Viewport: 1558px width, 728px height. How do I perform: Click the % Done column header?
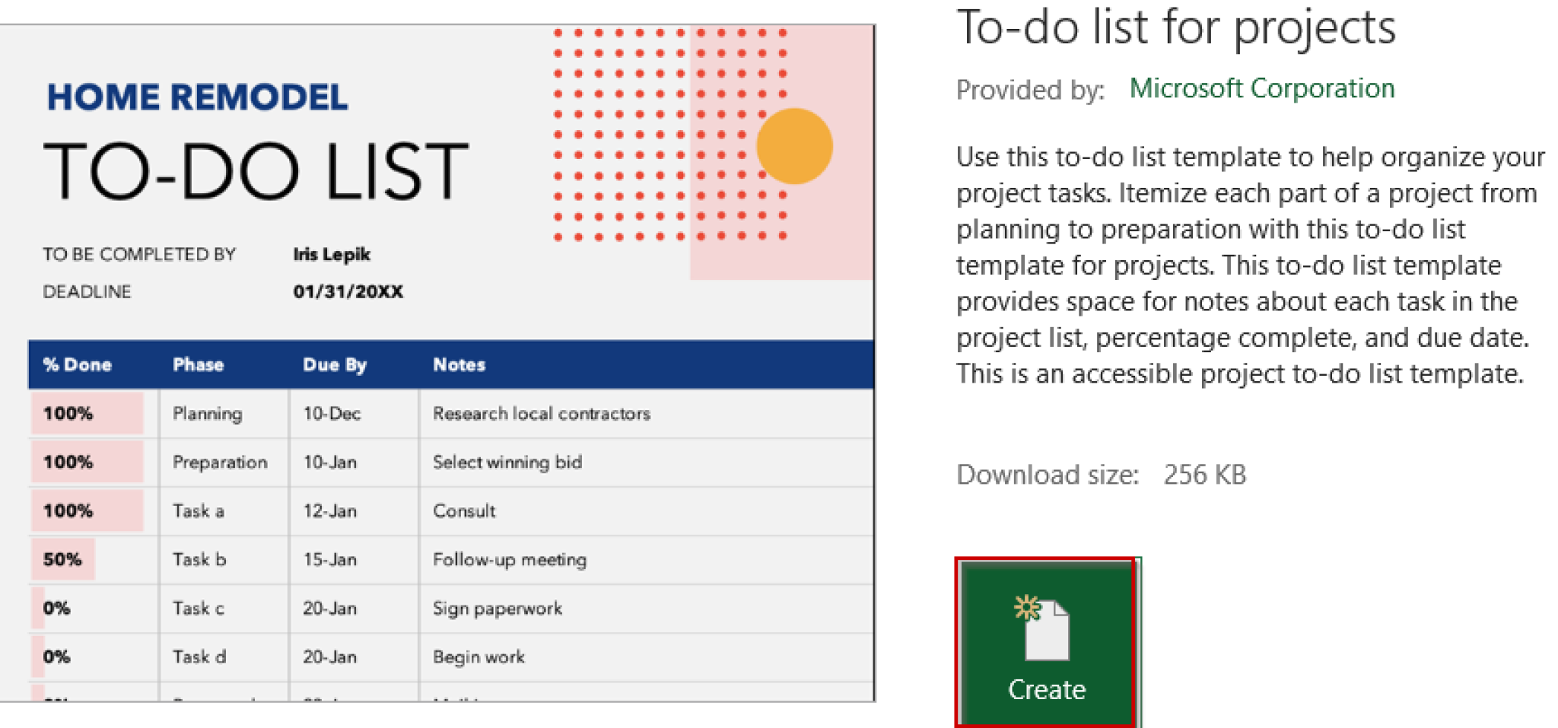[78, 364]
